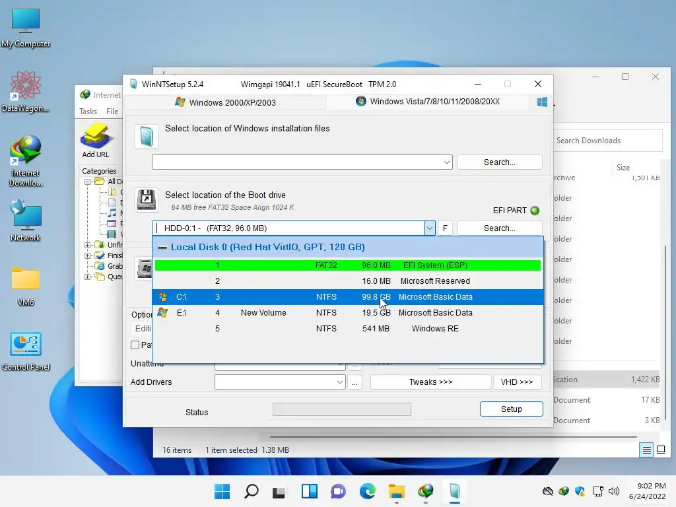Open VHD >>> options

tap(517, 382)
